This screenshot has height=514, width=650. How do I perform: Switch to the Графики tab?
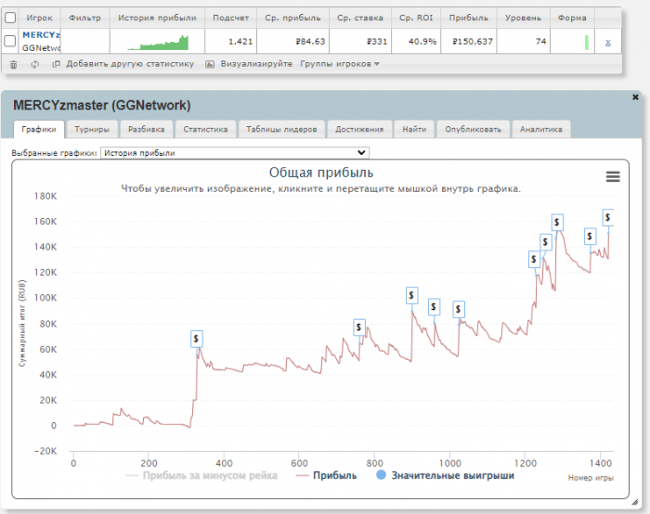click(39, 129)
